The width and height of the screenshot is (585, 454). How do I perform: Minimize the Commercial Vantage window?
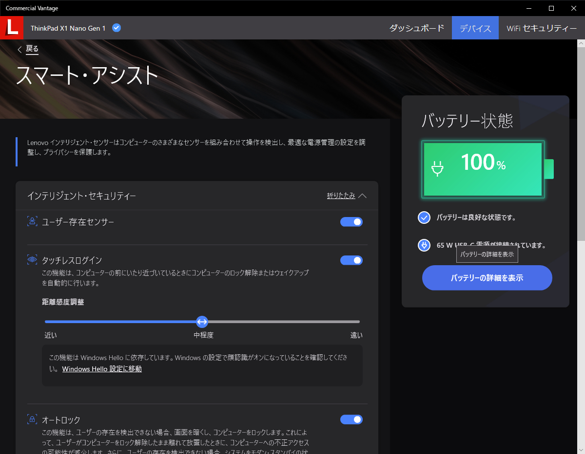click(529, 8)
